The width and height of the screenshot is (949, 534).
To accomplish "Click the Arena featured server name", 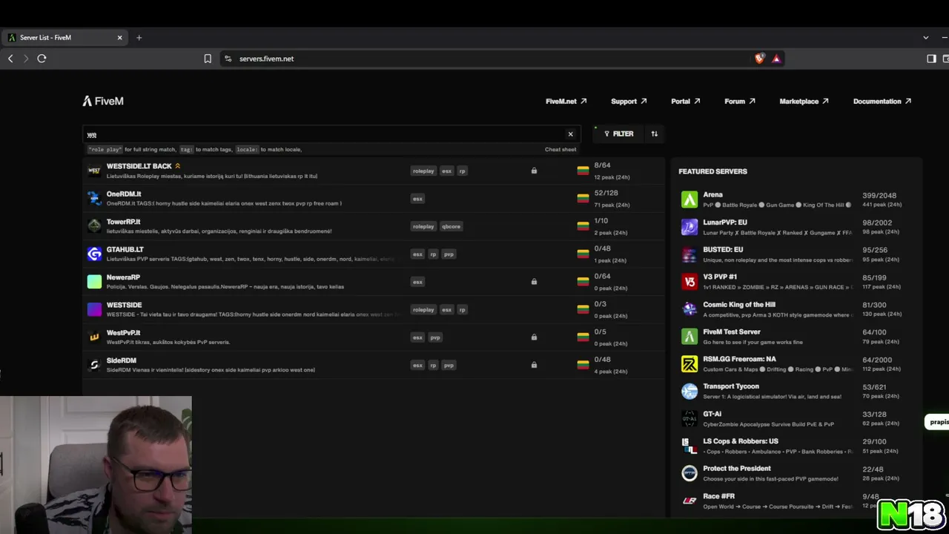I will [712, 194].
